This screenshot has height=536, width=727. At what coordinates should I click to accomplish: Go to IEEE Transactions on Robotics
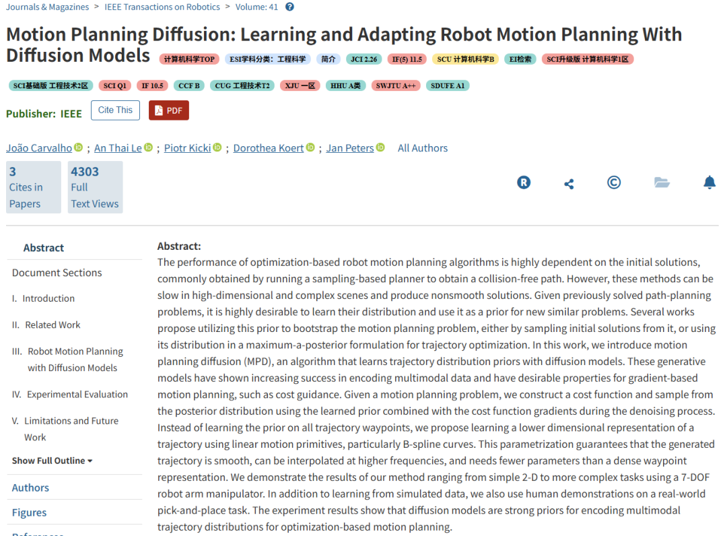(x=162, y=7)
